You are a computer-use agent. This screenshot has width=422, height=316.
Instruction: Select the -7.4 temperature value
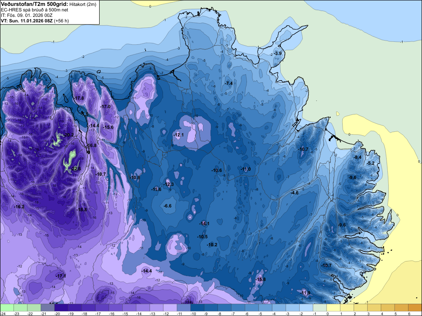click(x=228, y=84)
